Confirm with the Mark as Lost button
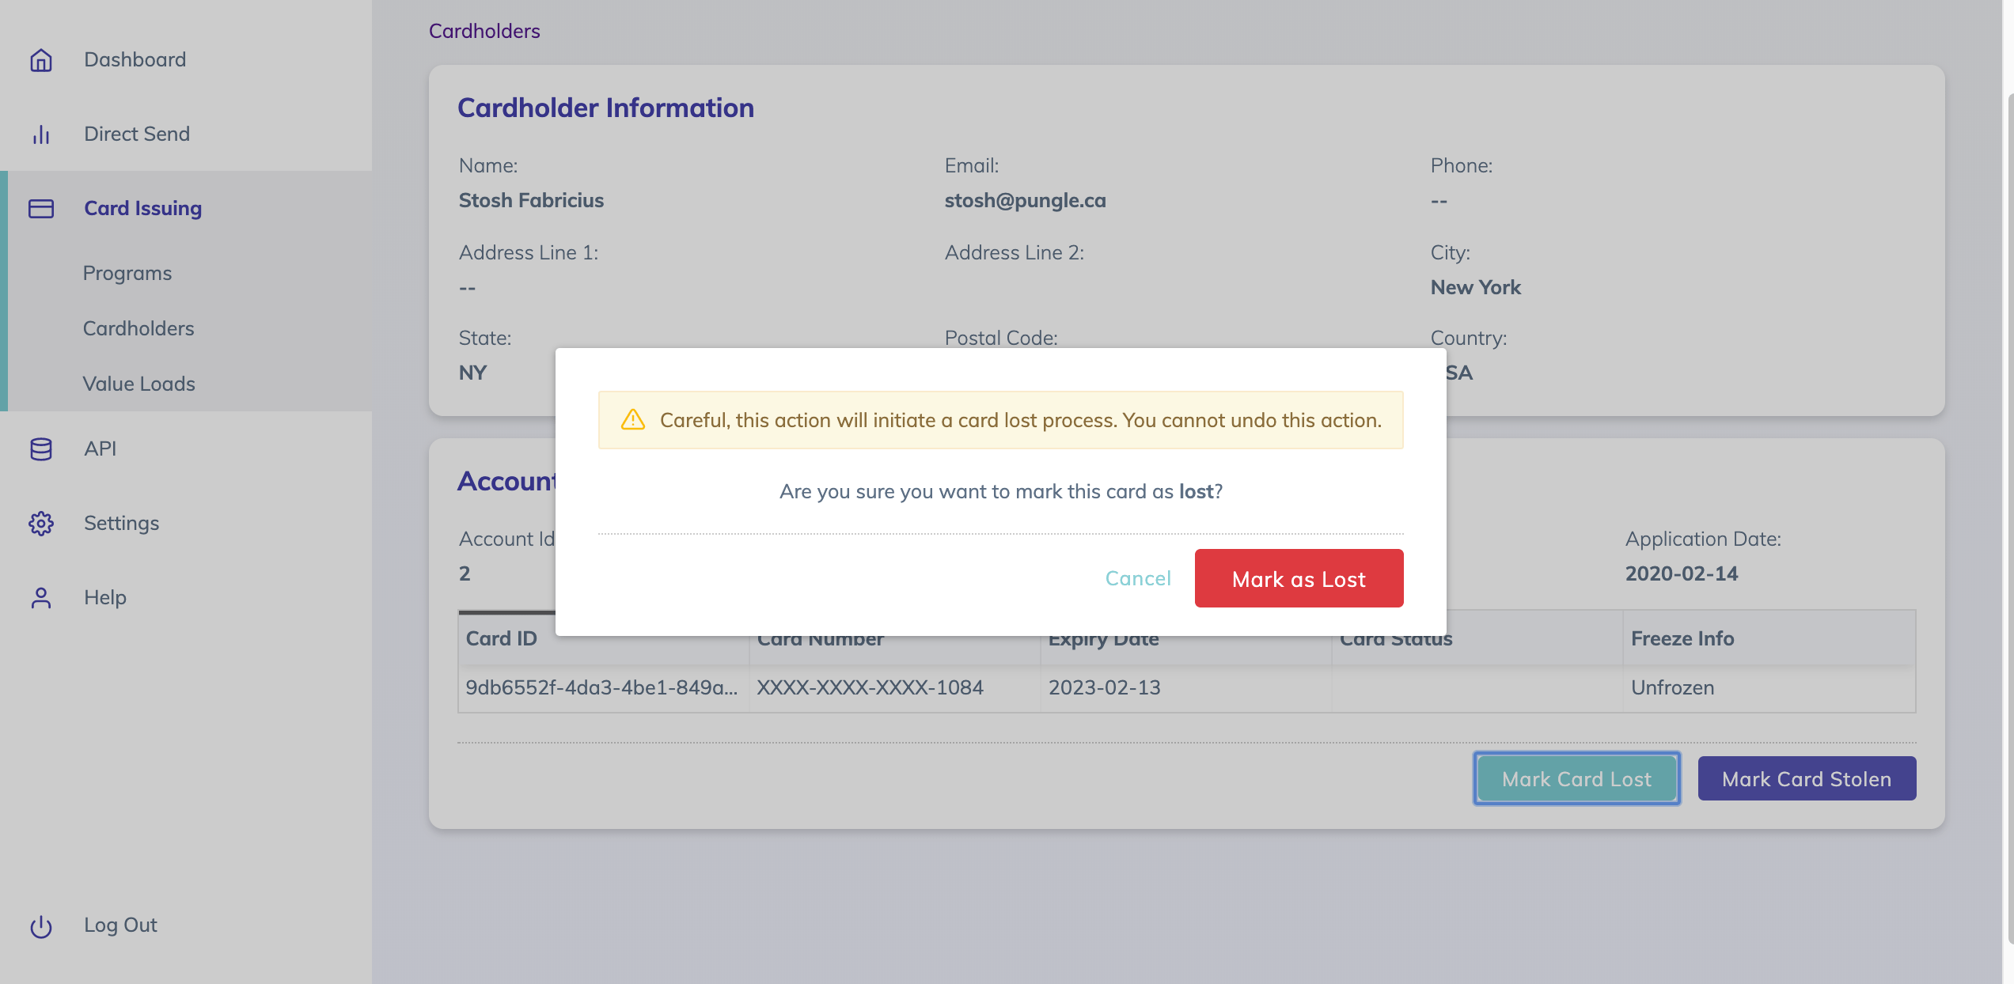Image resolution: width=2014 pixels, height=984 pixels. [x=1298, y=578]
